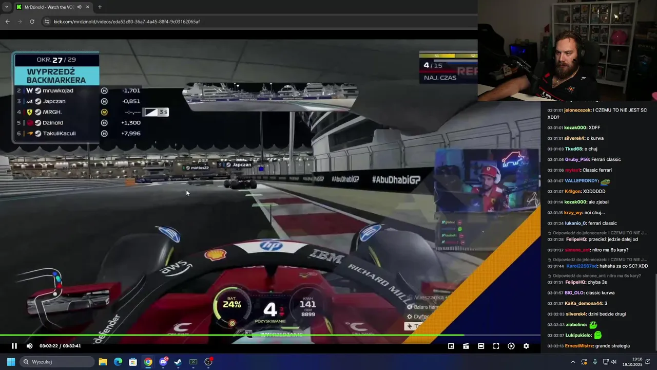
Task: Click username K4igon in chat
Action: click(x=573, y=191)
